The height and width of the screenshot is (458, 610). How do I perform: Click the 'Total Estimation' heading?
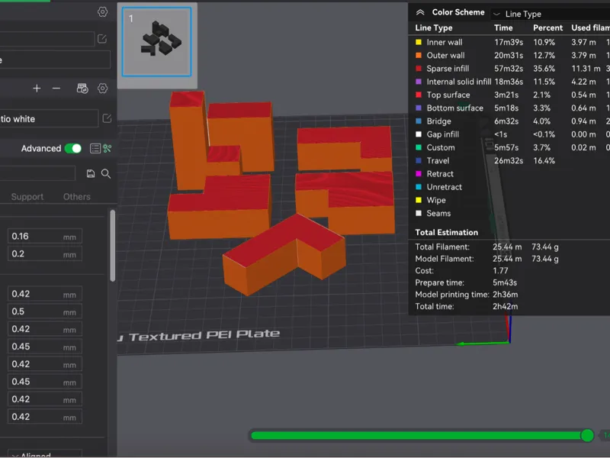[446, 233]
